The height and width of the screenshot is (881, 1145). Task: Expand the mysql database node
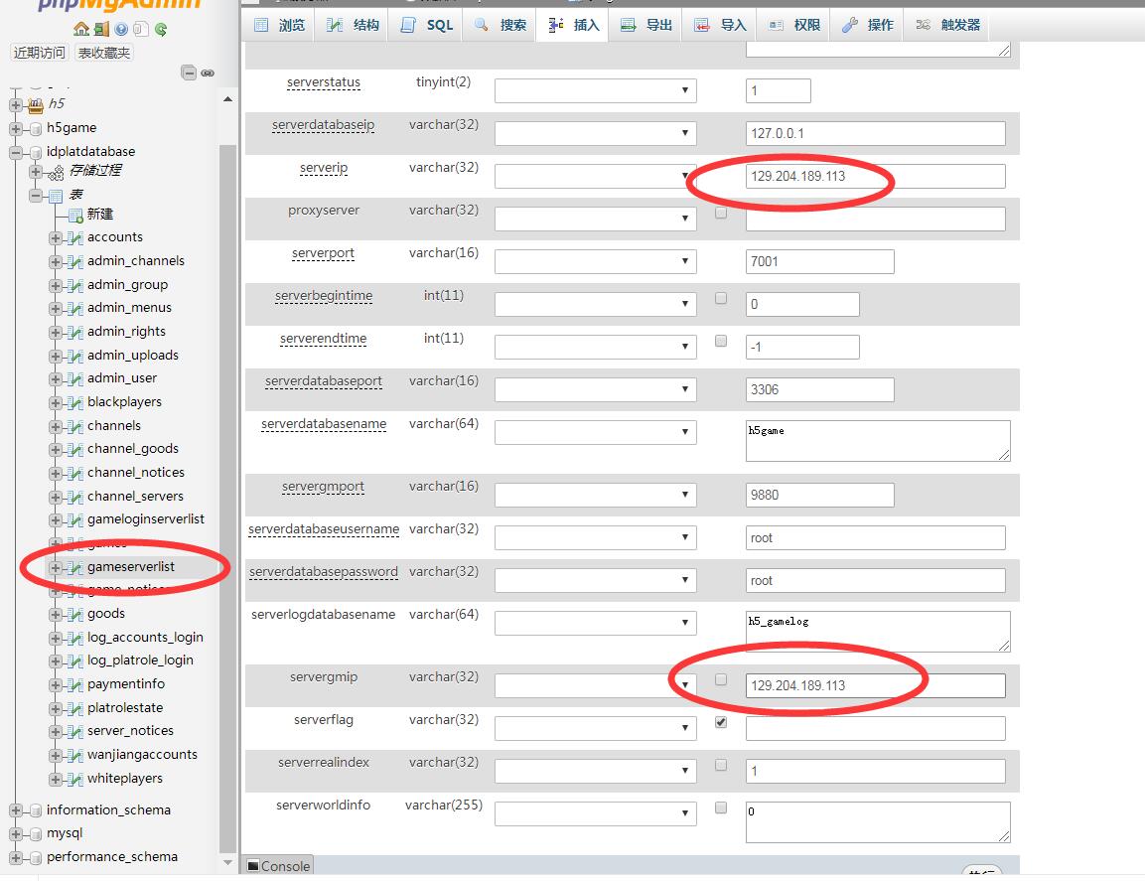15,834
